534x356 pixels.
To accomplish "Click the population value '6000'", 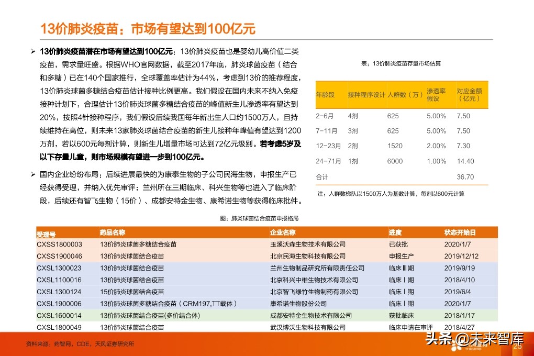I will point(395,161).
